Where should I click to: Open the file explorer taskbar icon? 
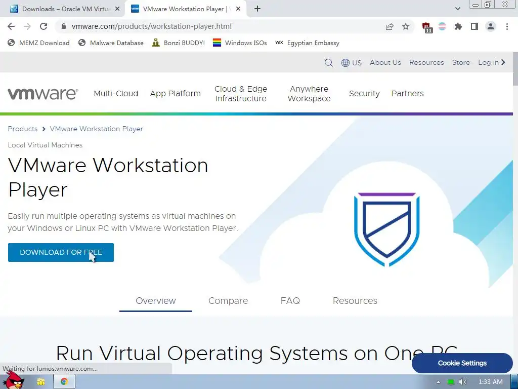coord(41,382)
